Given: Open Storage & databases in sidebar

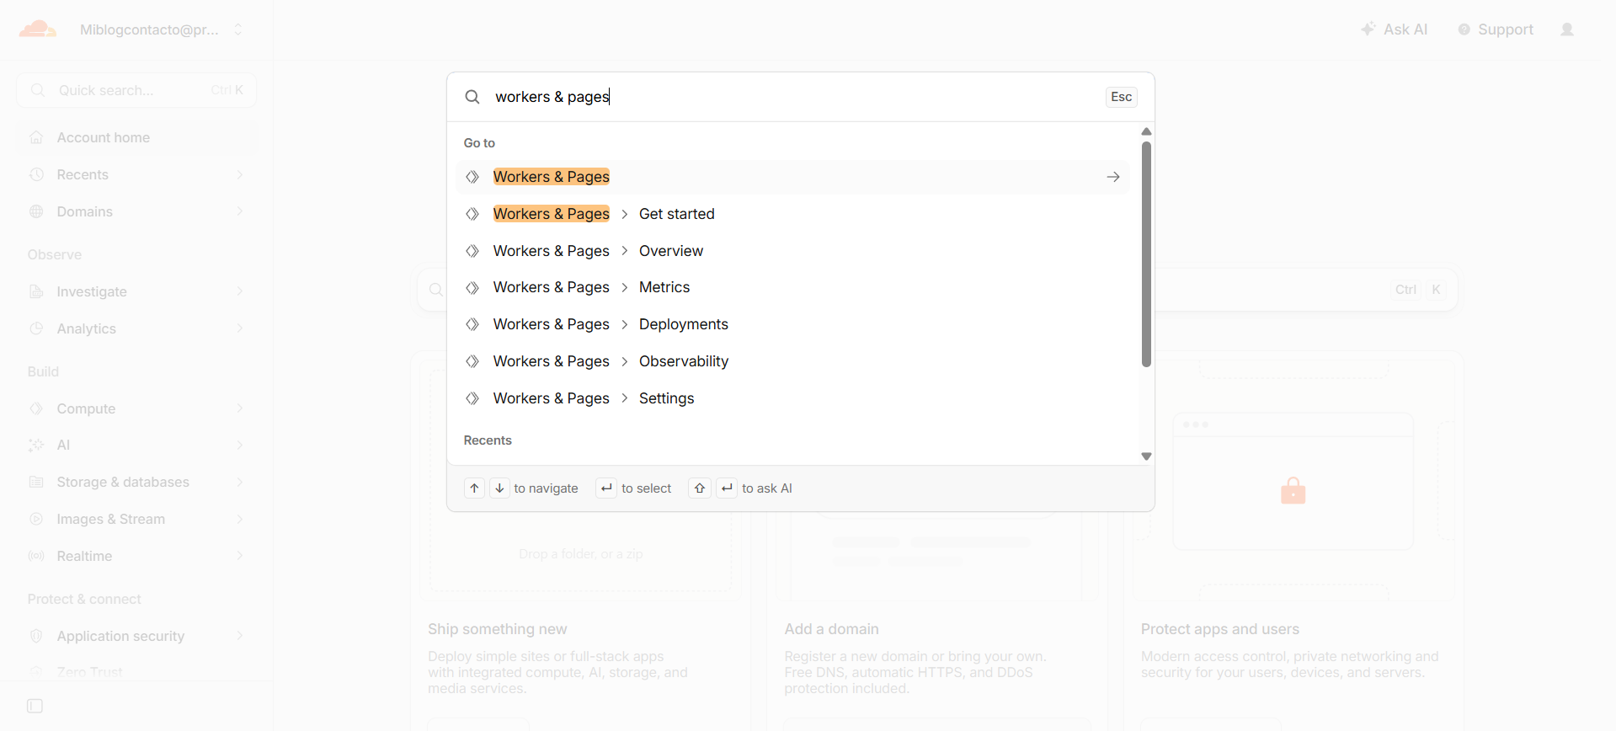Looking at the screenshot, I should point(136,482).
